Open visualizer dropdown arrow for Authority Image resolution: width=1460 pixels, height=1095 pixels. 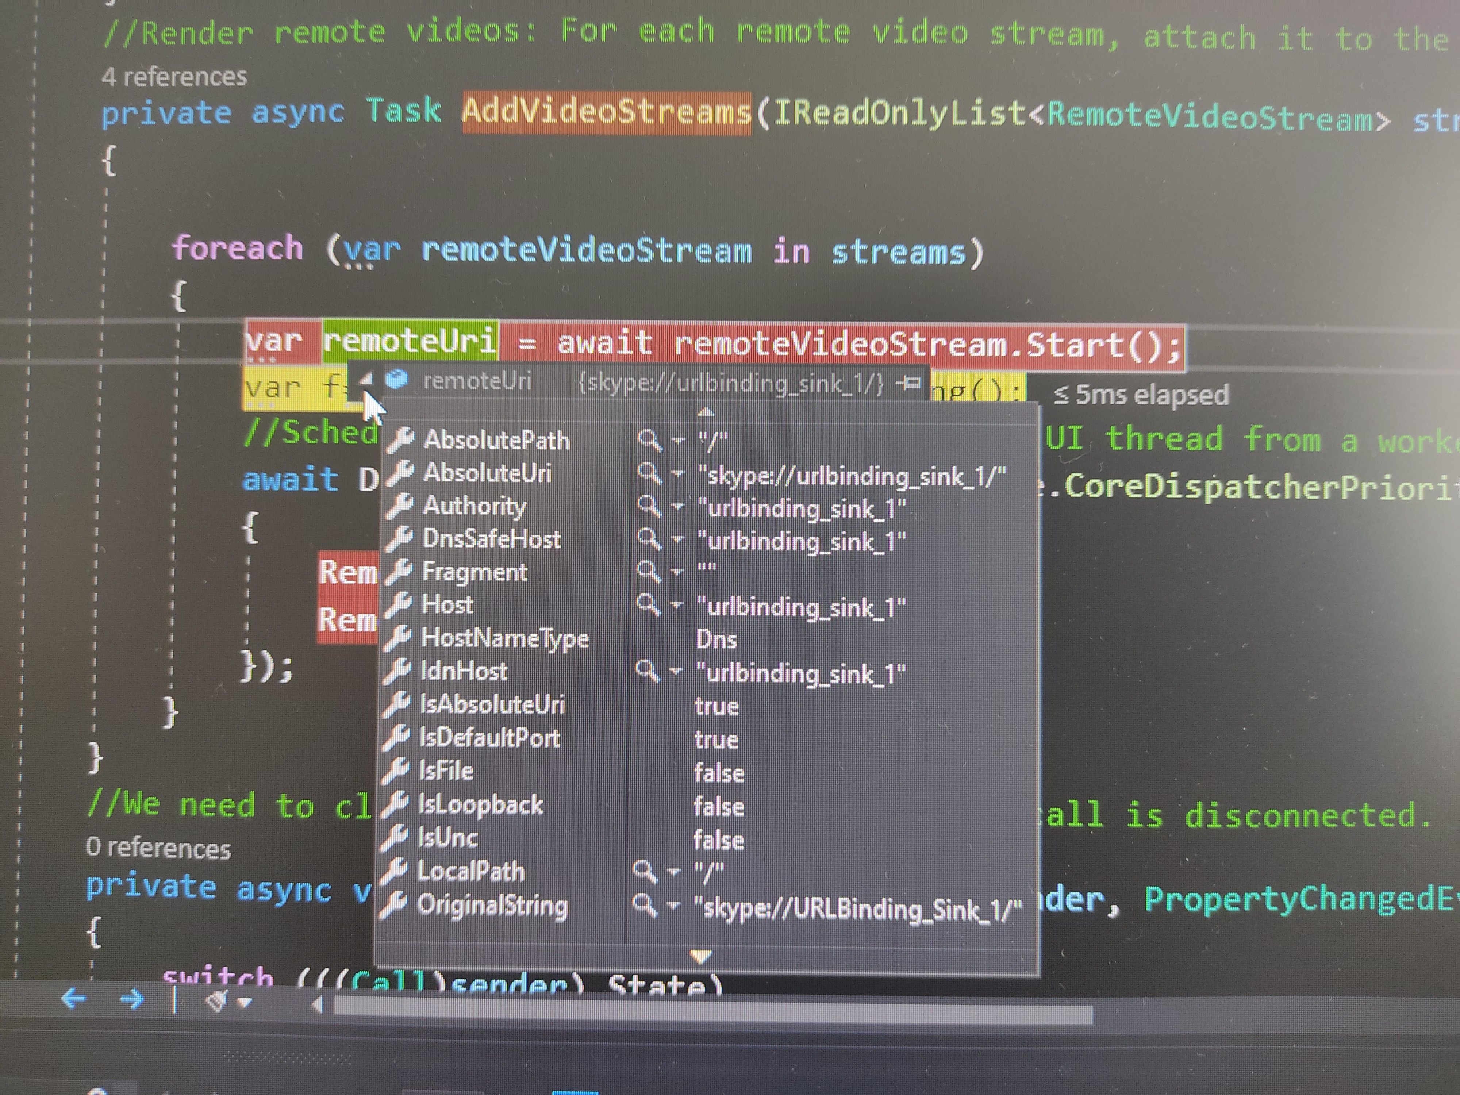tap(678, 506)
